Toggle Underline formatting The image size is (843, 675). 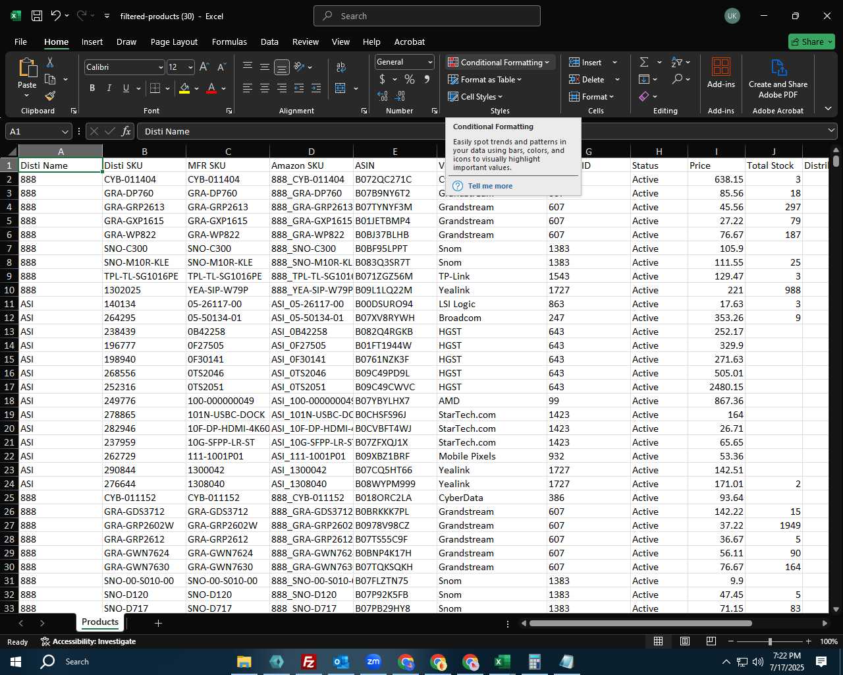pyautogui.click(x=126, y=88)
